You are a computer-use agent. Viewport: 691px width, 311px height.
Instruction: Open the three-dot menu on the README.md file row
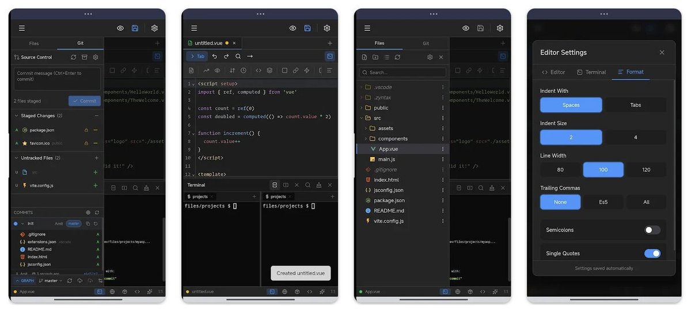pyautogui.click(x=443, y=211)
